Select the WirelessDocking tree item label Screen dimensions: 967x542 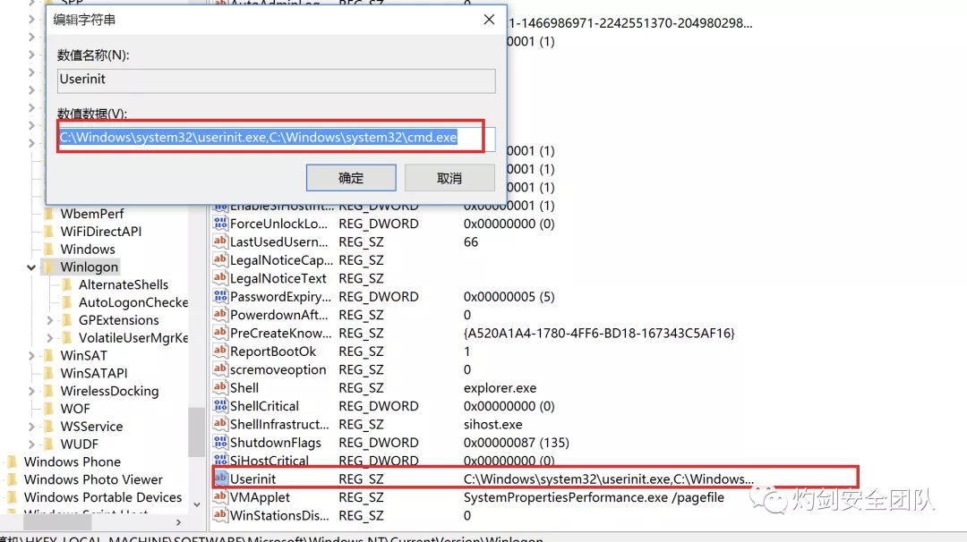pyautogui.click(x=109, y=391)
